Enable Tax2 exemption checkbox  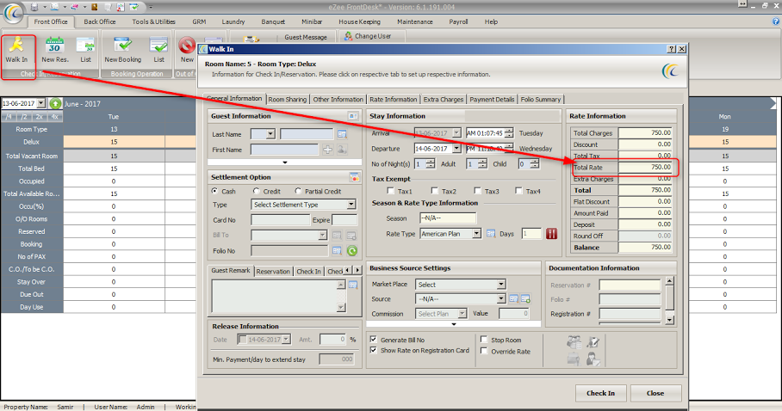pyautogui.click(x=435, y=191)
